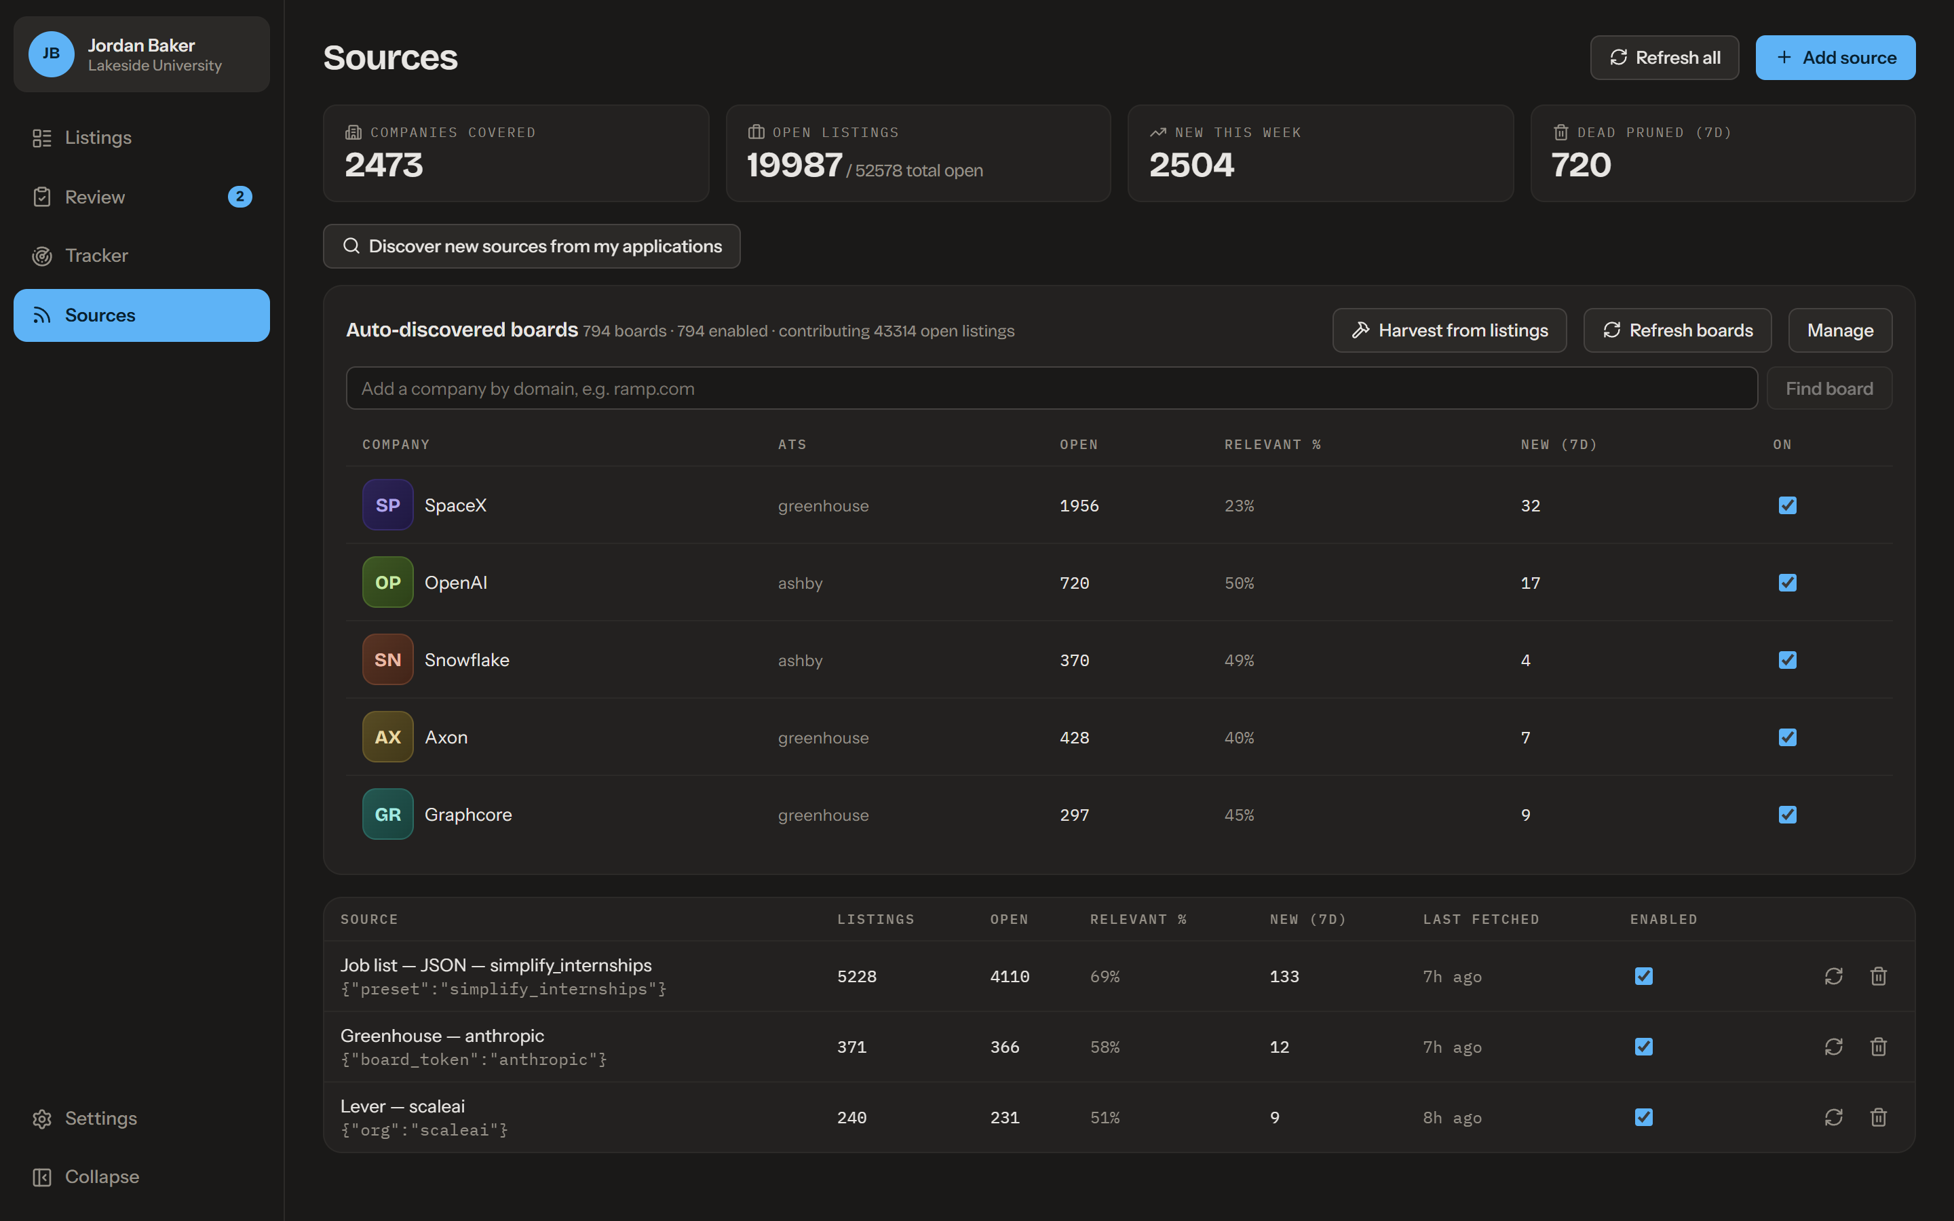Open Settings from the sidebar
Viewport: 1954px width, 1221px height.
pos(141,1119)
